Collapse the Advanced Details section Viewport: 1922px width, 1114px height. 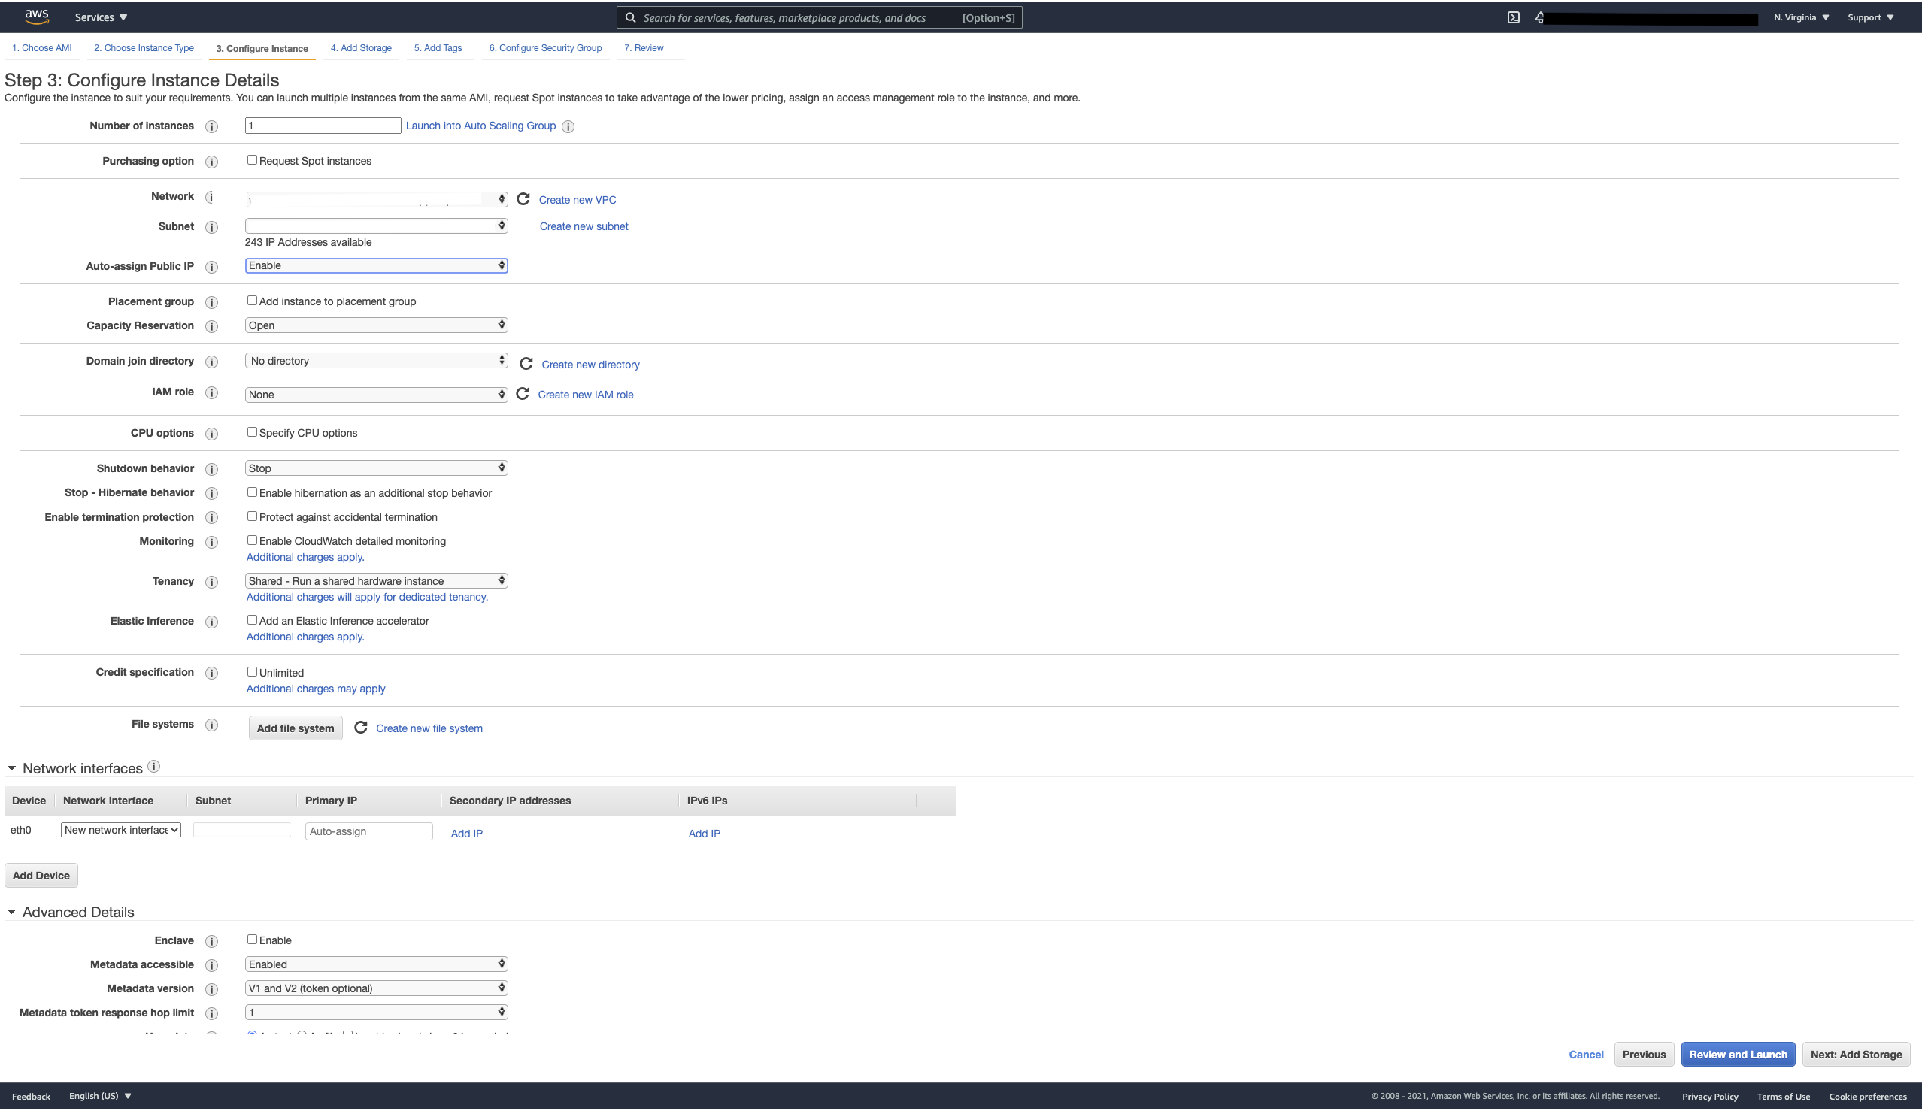pyautogui.click(x=11, y=912)
